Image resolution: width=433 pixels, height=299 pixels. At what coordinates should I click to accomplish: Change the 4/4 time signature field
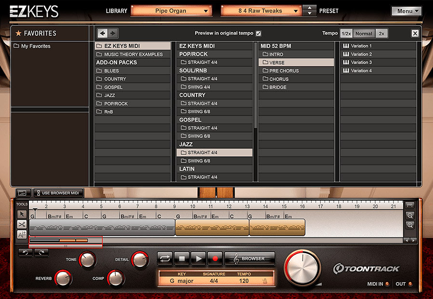click(214, 281)
